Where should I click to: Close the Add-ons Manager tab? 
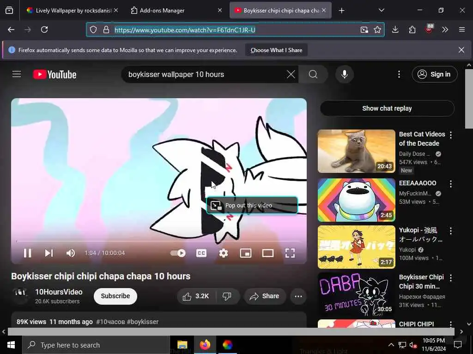pos(220,10)
